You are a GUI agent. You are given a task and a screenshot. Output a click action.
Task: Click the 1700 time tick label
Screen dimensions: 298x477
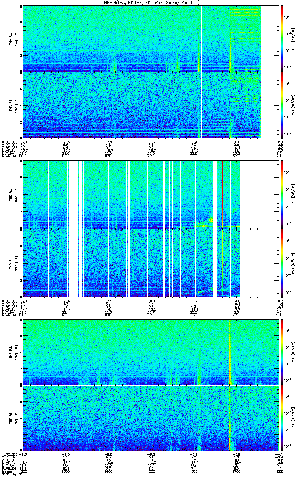tap(236, 471)
